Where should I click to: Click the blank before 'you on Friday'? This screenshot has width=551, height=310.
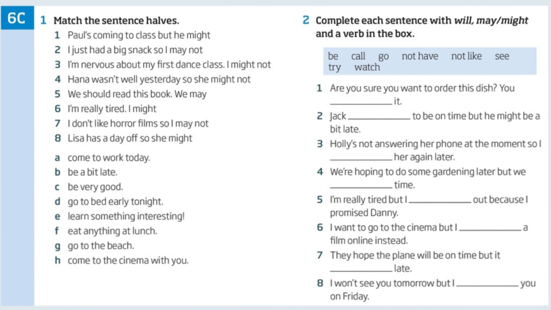(x=487, y=285)
